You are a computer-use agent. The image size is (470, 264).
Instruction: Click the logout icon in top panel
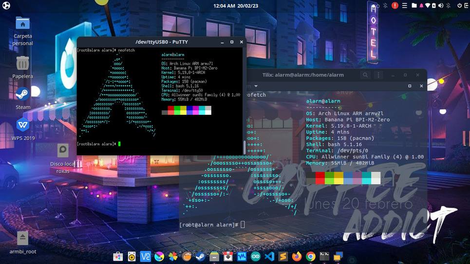(x=467, y=5)
